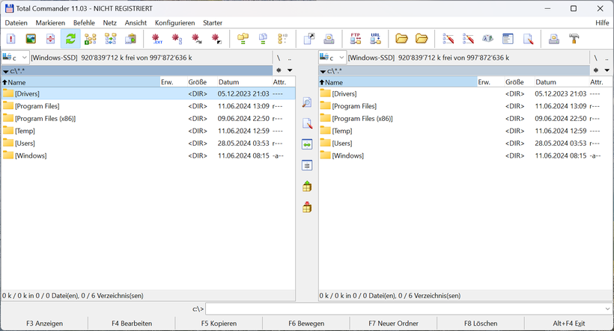
Task: Open left panel favorites asterisk menu
Action: click(x=279, y=70)
